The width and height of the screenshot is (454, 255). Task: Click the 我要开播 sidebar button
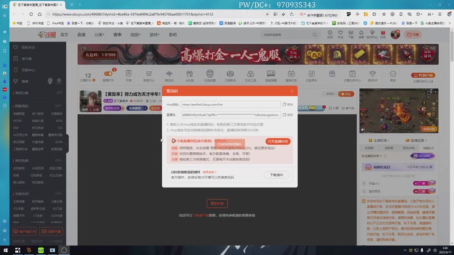pos(51,231)
